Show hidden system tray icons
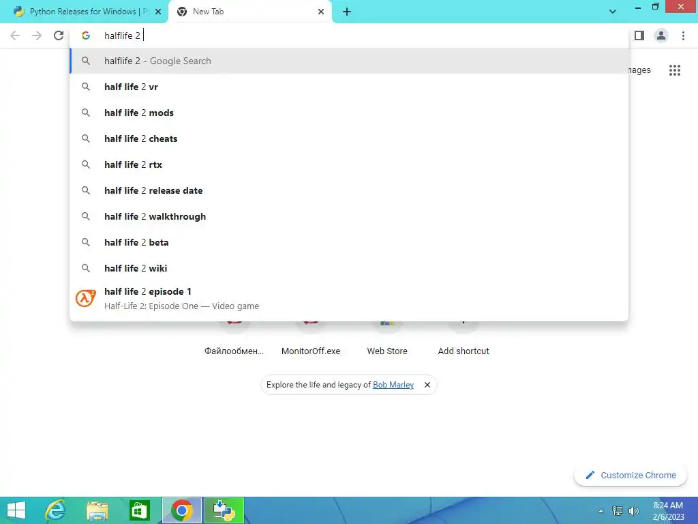Image resolution: width=698 pixels, height=524 pixels. pyautogui.click(x=601, y=511)
